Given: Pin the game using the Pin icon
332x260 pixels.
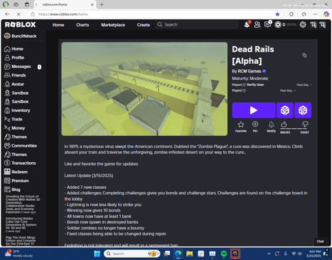Looking at the screenshot, I should tap(255, 127).
